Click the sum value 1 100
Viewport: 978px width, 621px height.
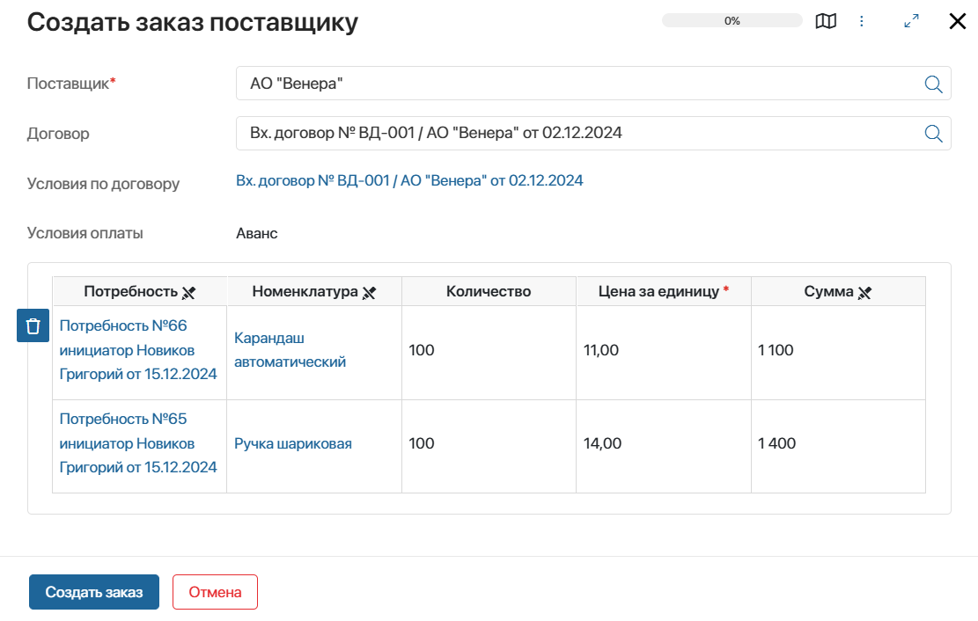(x=776, y=350)
